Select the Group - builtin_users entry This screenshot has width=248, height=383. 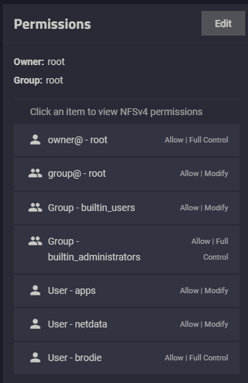click(x=127, y=208)
